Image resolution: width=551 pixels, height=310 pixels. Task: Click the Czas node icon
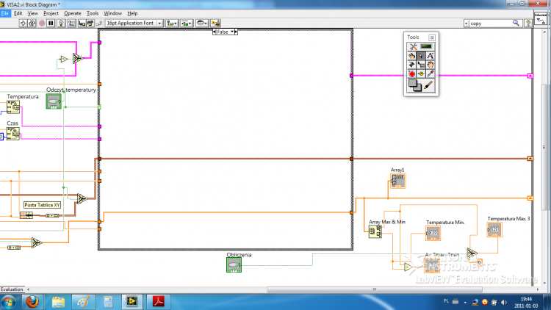point(13,134)
